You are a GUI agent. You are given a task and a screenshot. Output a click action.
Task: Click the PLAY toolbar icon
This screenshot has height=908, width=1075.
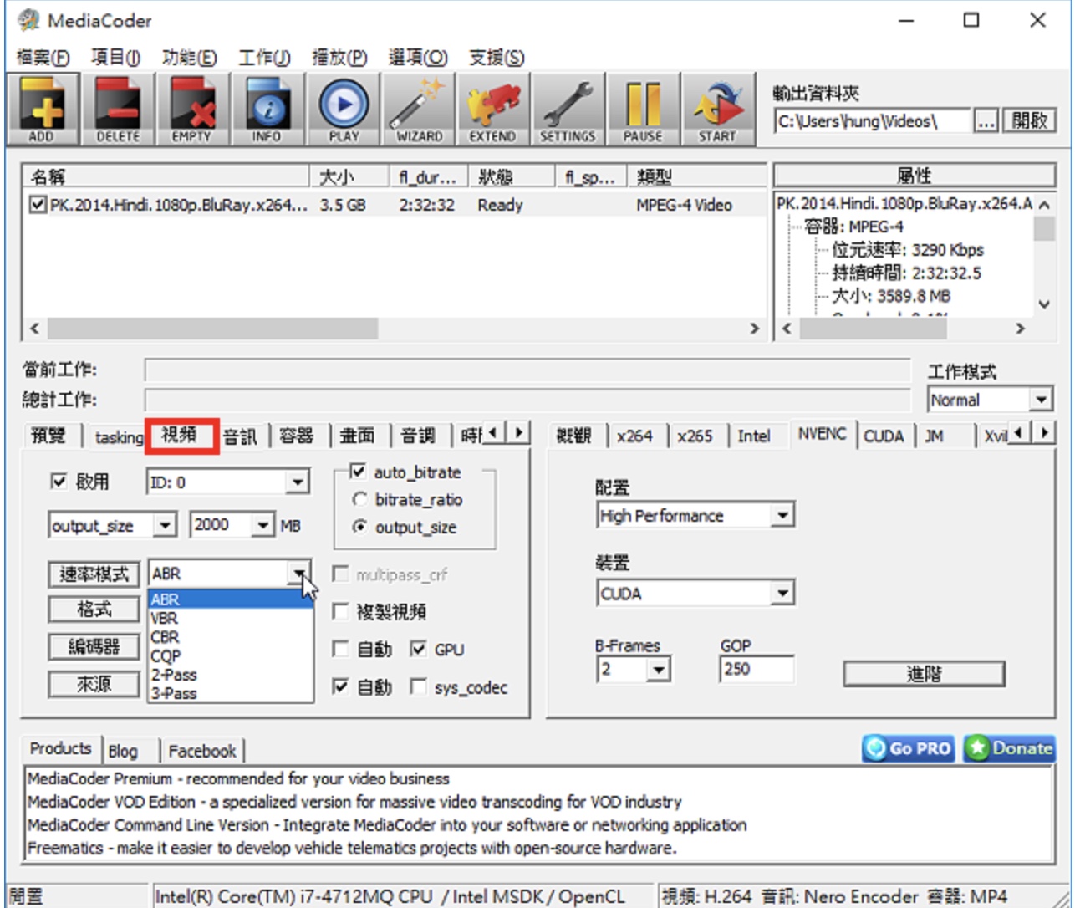coord(343,110)
